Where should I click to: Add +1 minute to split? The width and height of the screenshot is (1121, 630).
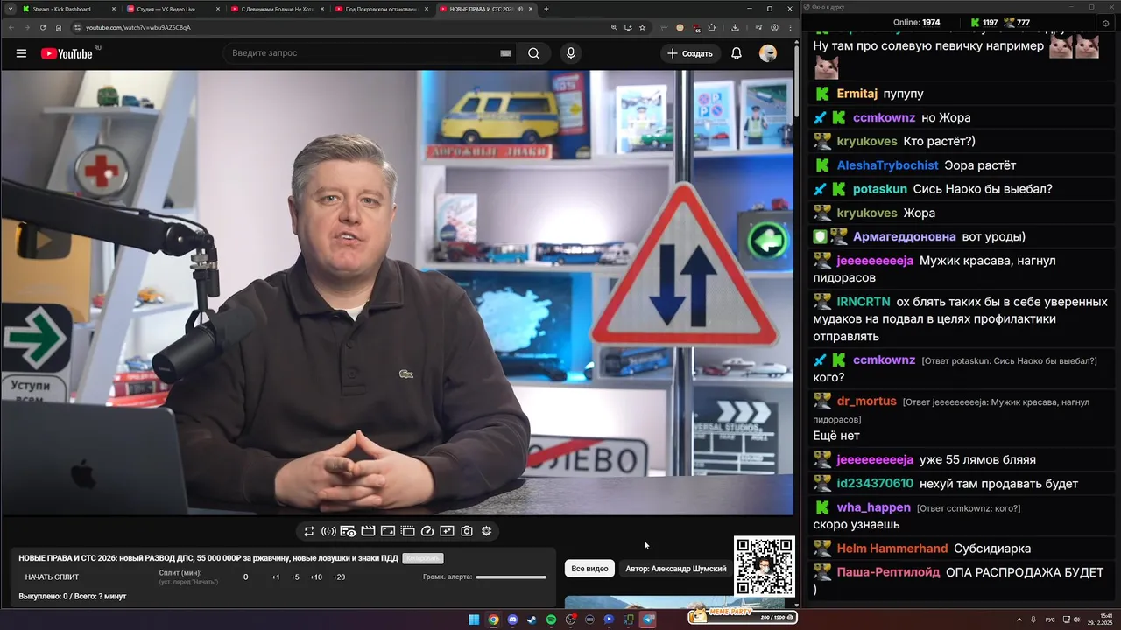click(x=276, y=577)
